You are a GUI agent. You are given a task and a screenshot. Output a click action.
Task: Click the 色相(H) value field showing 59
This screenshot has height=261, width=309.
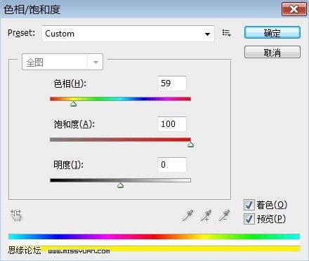(172, 83)
